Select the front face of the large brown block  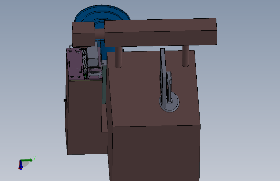[x=156, y=153]
